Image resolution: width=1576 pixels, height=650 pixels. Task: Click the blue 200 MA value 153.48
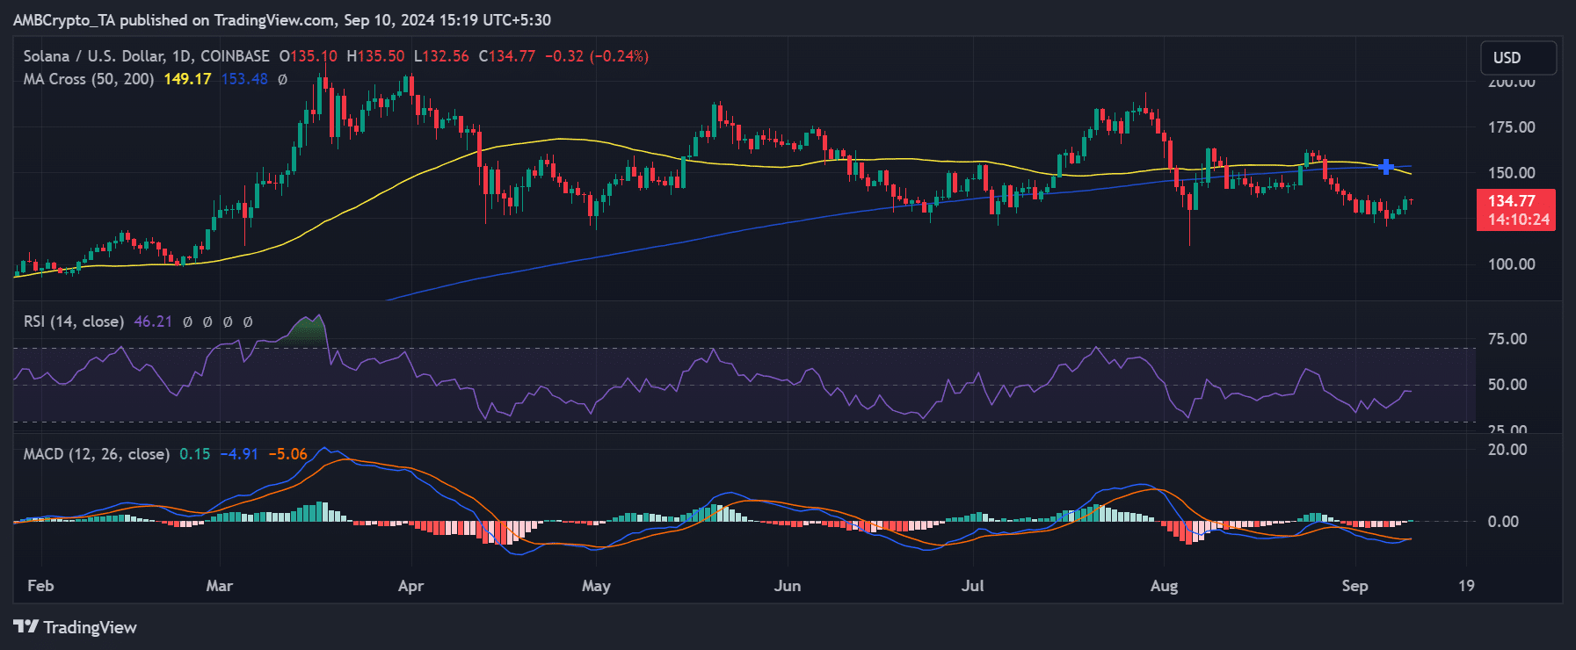tap(244, 79)
